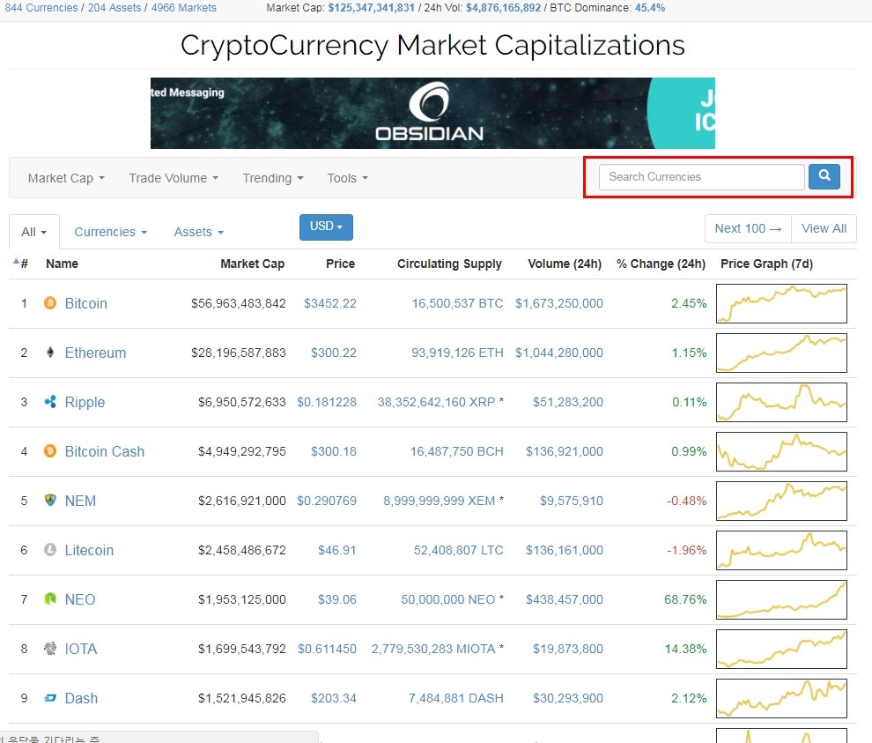Click supply 16,500,537 BTC

coord(457,303)
